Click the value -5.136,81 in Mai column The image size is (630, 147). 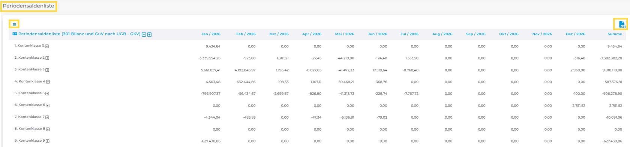[346, 117]
